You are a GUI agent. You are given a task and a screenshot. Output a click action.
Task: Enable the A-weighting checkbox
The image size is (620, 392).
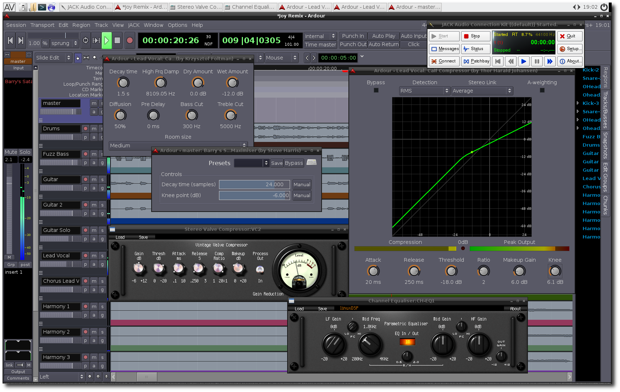(542, 90)
